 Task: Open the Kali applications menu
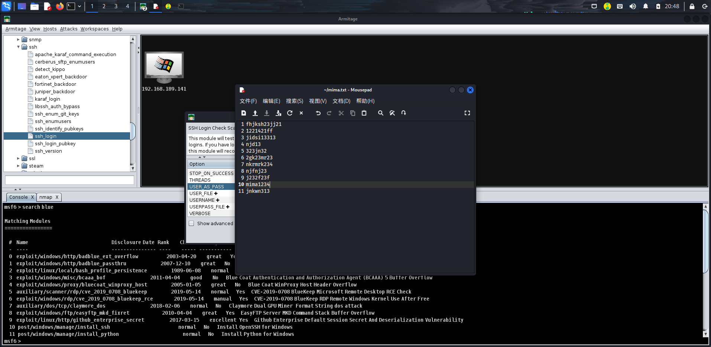coord(7,6)
